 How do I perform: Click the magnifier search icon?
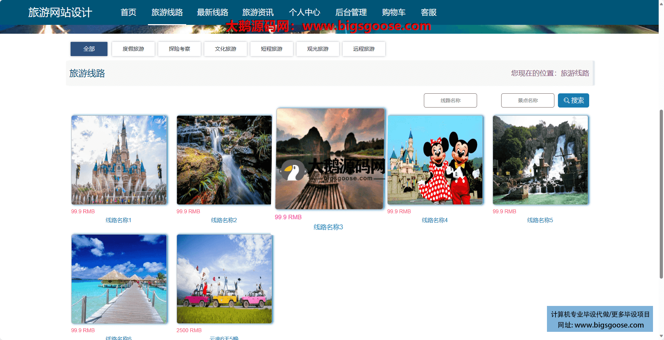[x=566, y=100]
